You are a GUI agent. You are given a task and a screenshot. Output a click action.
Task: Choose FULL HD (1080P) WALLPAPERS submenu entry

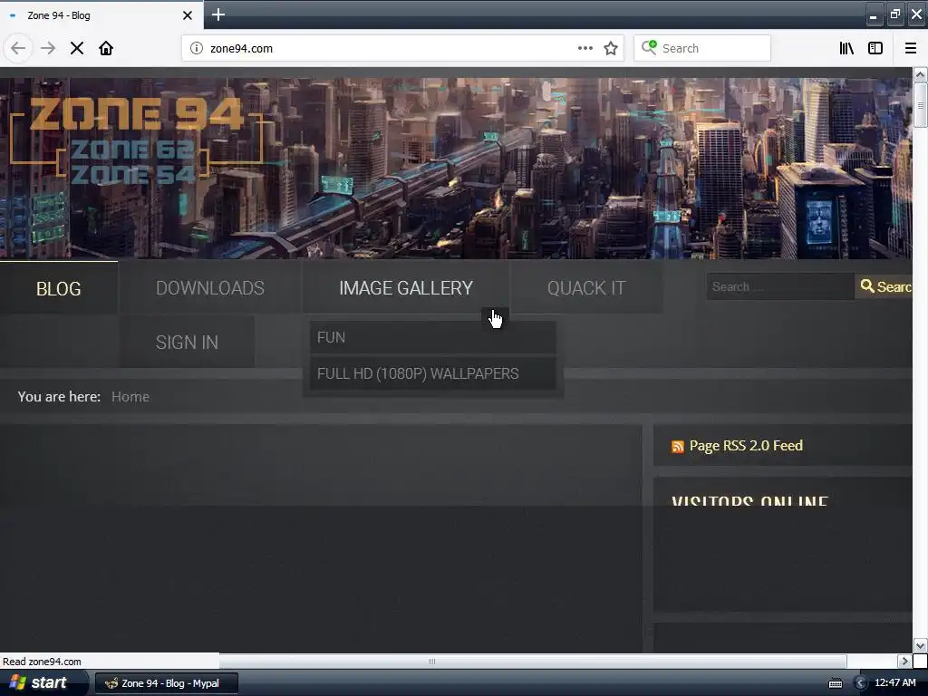432,373
